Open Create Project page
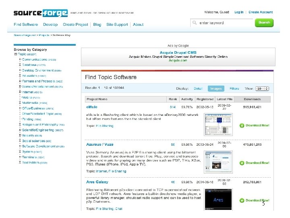Image resolution: width=290 pixels, height=218 pixels. coord(75,25)
